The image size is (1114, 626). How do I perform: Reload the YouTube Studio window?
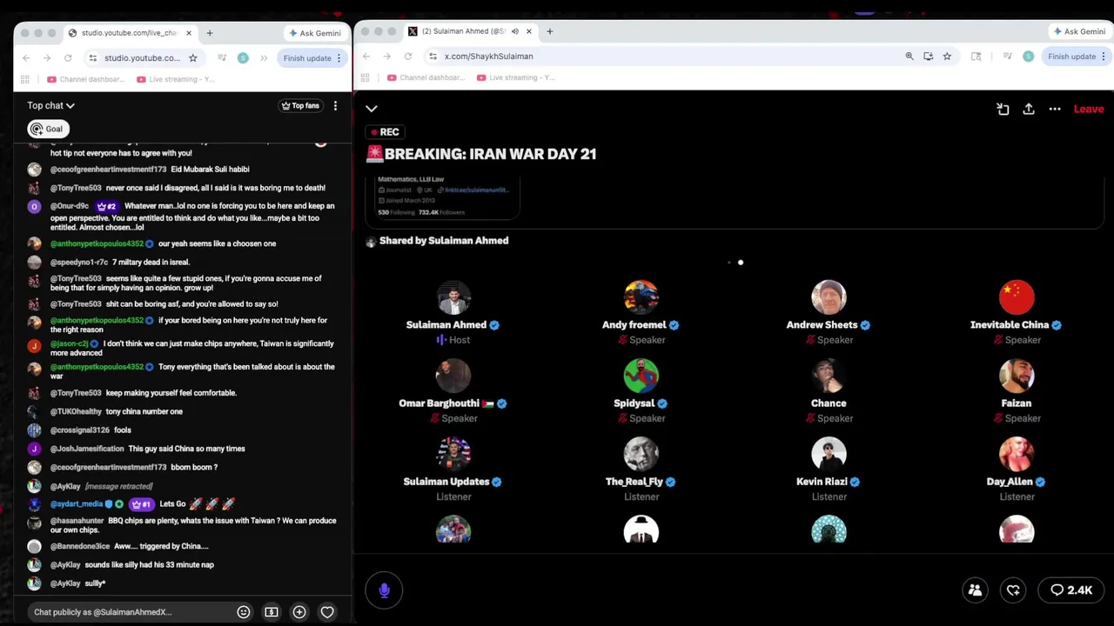(x=68, y=58)
